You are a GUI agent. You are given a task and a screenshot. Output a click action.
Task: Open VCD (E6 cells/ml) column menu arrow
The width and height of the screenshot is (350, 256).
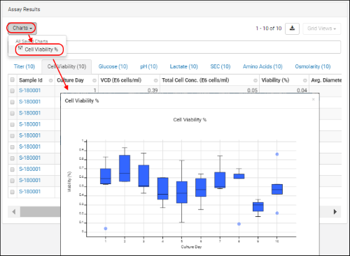point(156,80)
